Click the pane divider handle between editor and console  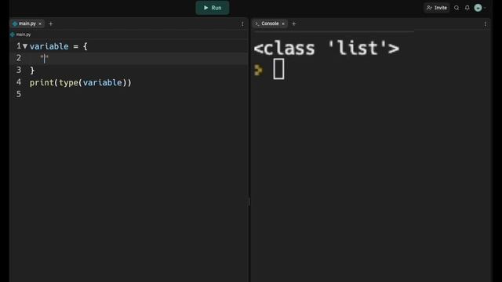(249, 201)
